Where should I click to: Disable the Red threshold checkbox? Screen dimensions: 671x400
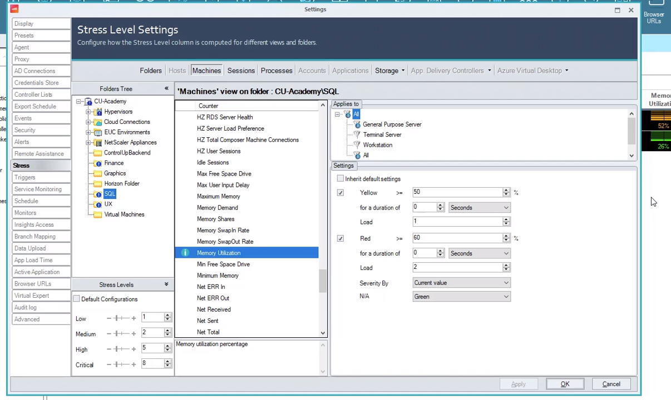tap(340, 238)
